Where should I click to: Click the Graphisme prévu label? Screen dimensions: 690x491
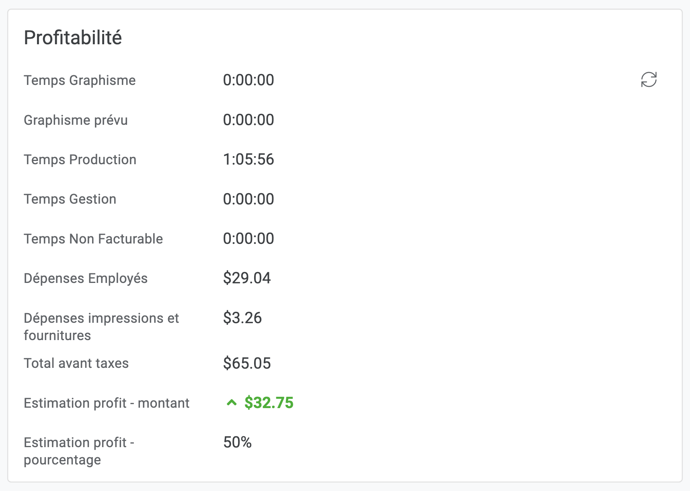coord(76,120)
